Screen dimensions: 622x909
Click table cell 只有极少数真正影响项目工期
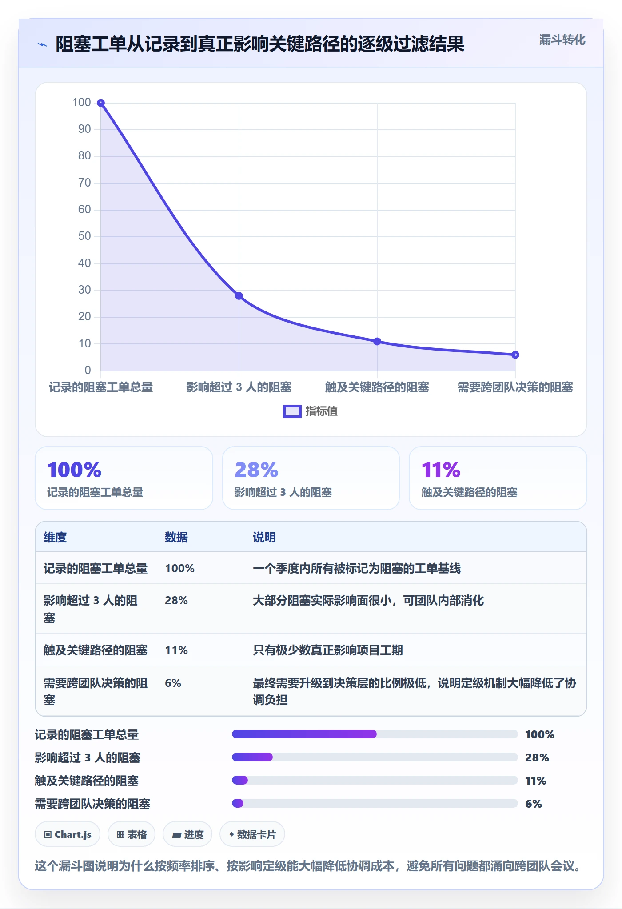click(328, 650)
